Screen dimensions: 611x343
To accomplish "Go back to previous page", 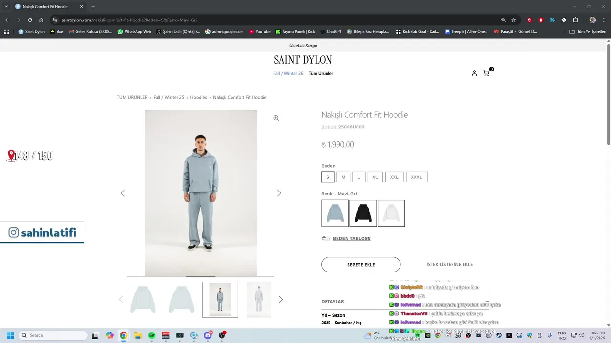I will pos(7,20).
